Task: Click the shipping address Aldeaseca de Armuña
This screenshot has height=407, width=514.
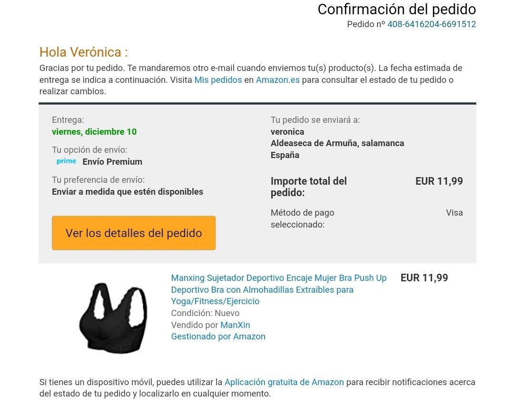Action: pyautogui.click(x=337, y=143)
